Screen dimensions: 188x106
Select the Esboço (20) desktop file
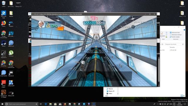coord(11,94)
